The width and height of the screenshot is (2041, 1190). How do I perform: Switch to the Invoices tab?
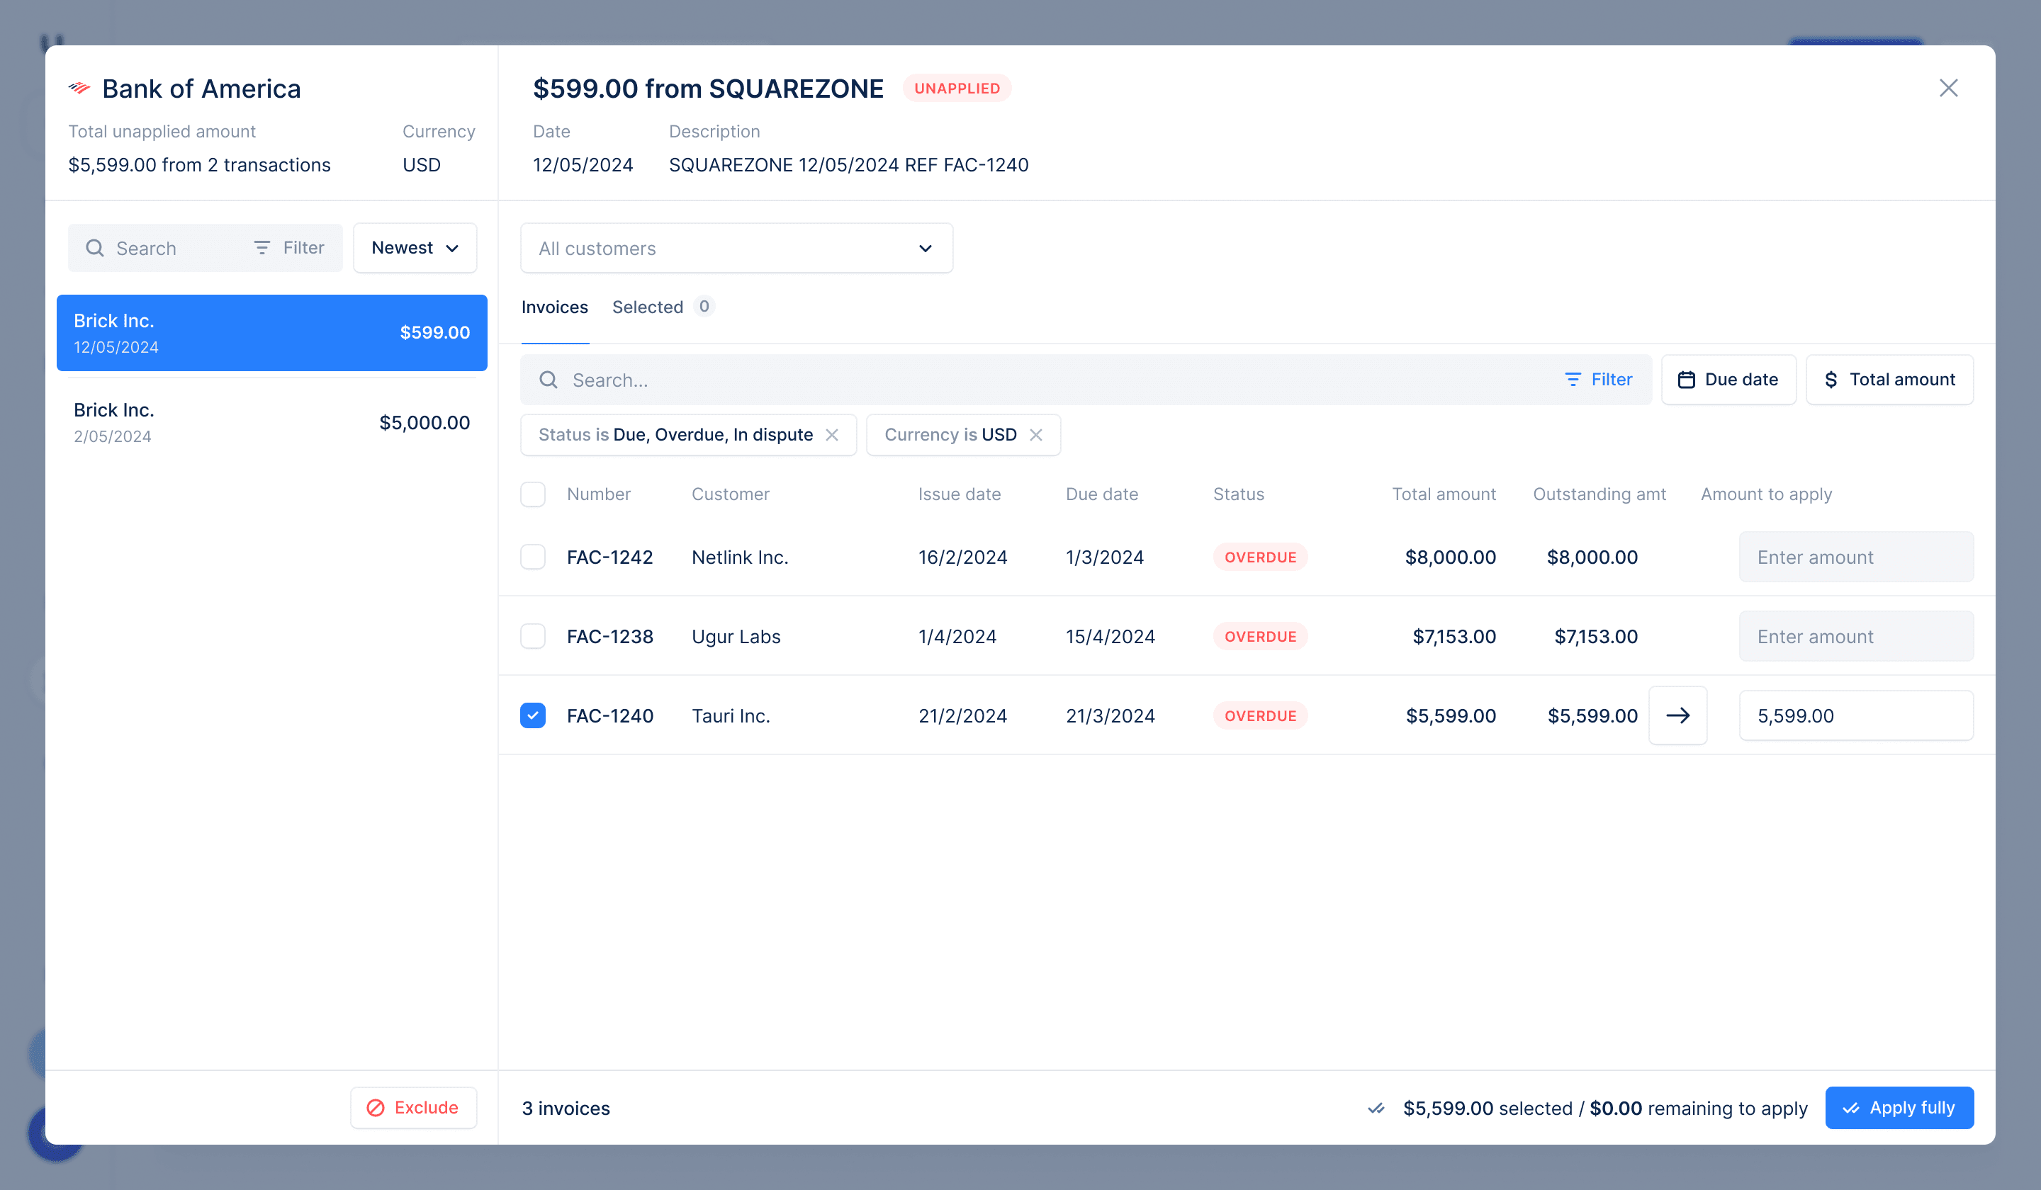pos(555,307)
